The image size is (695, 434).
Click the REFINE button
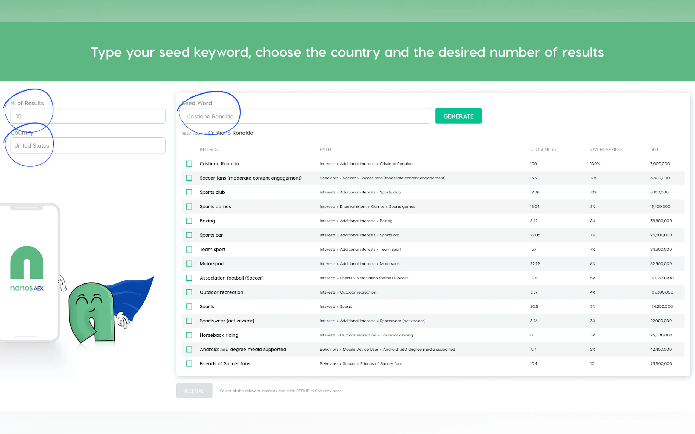[x=194, y=391]
